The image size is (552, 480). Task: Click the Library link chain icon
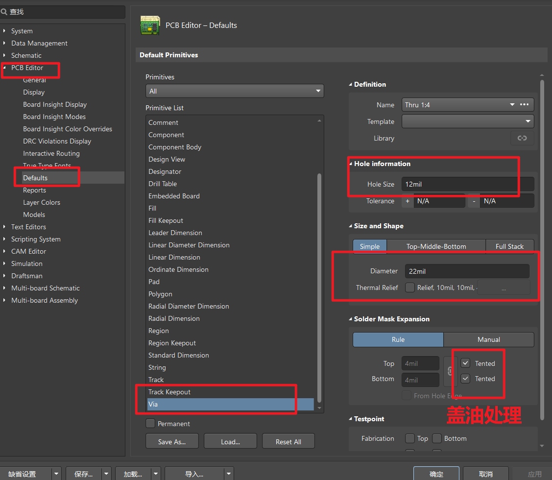click(x=522, y=138)
